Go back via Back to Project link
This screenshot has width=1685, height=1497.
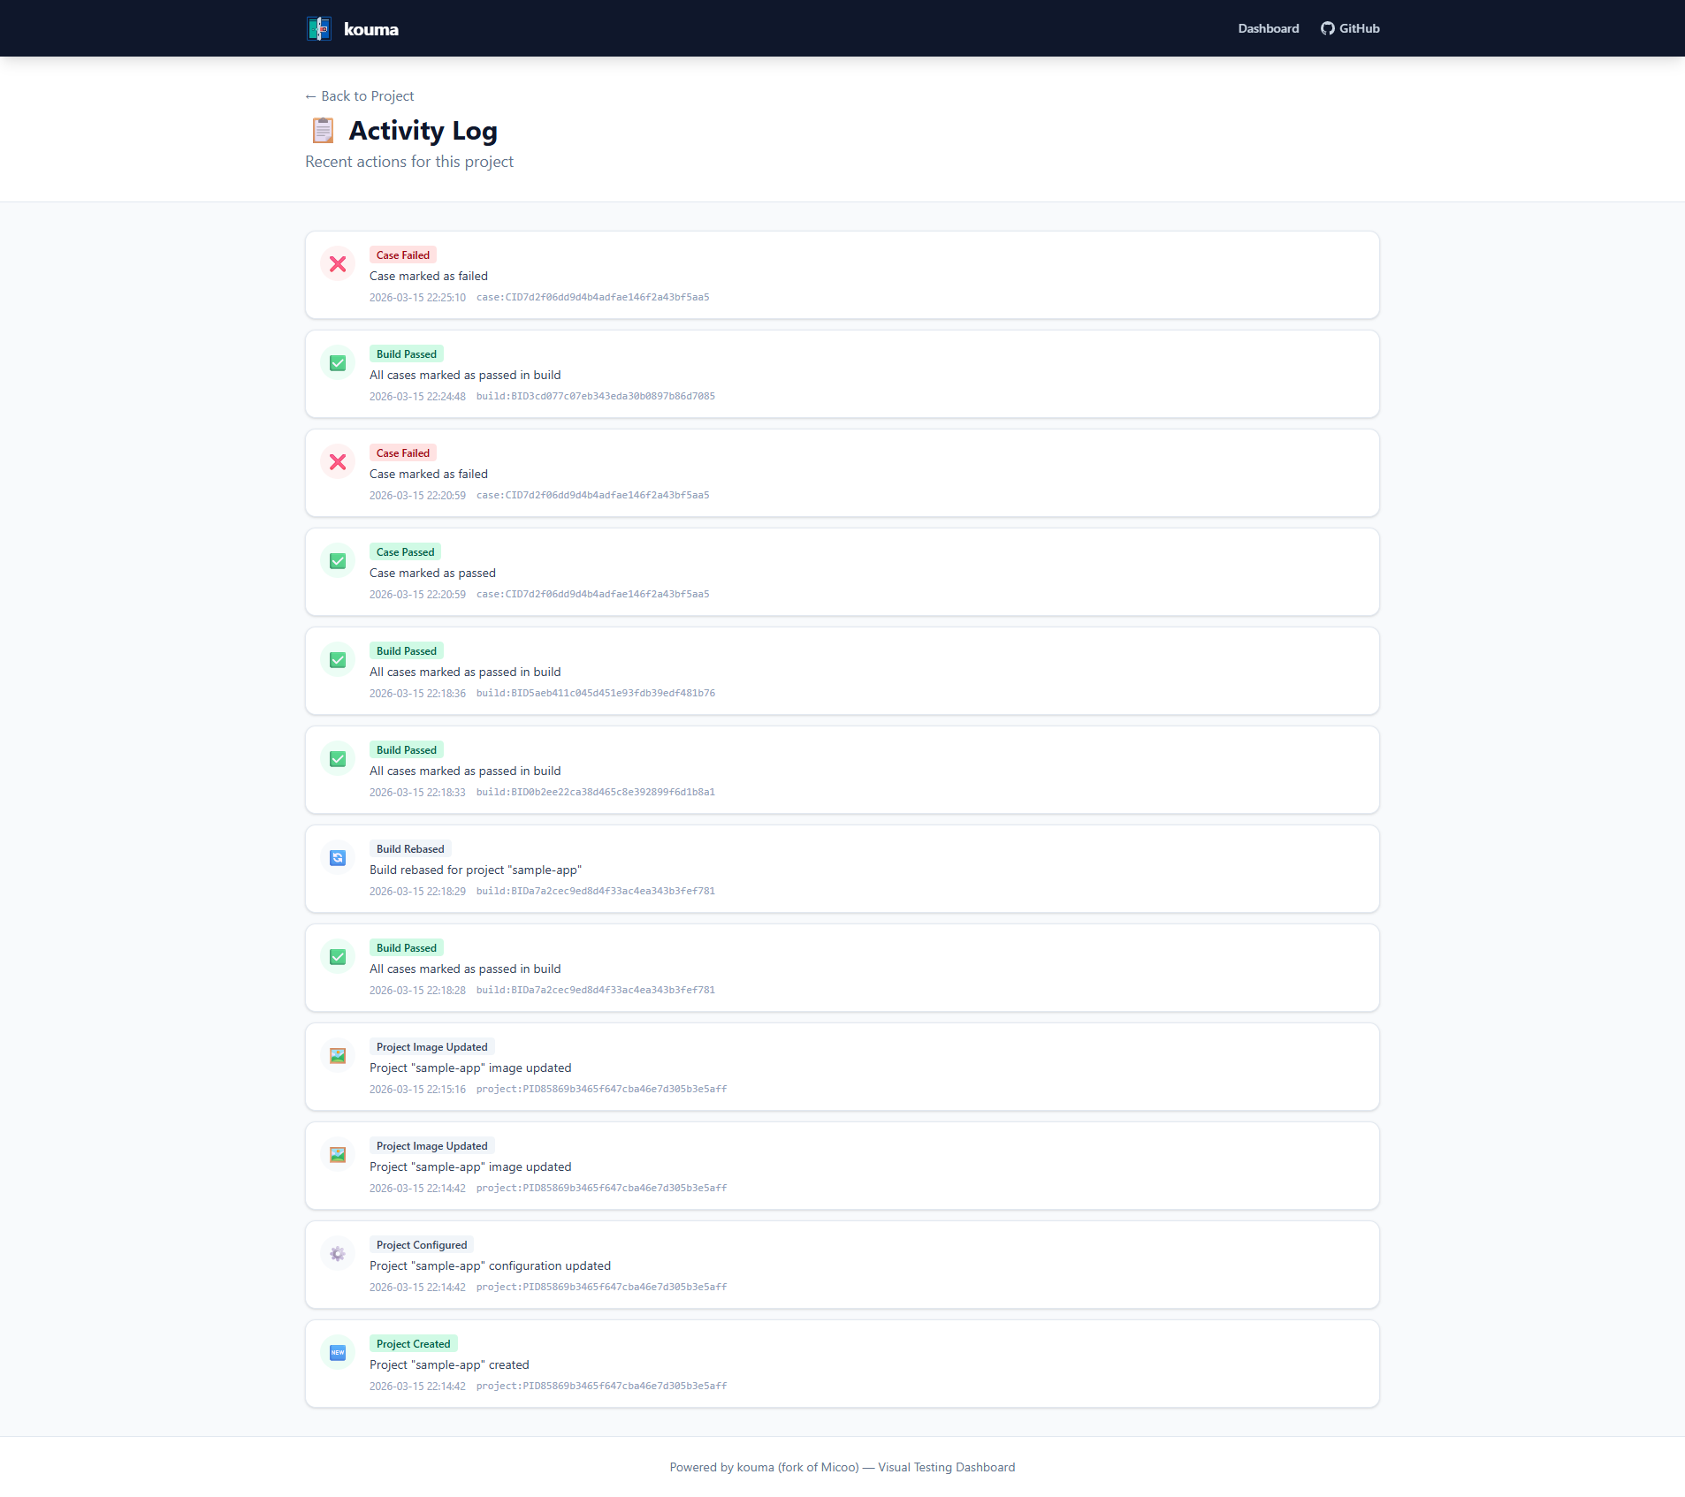(x=360, y=96)
